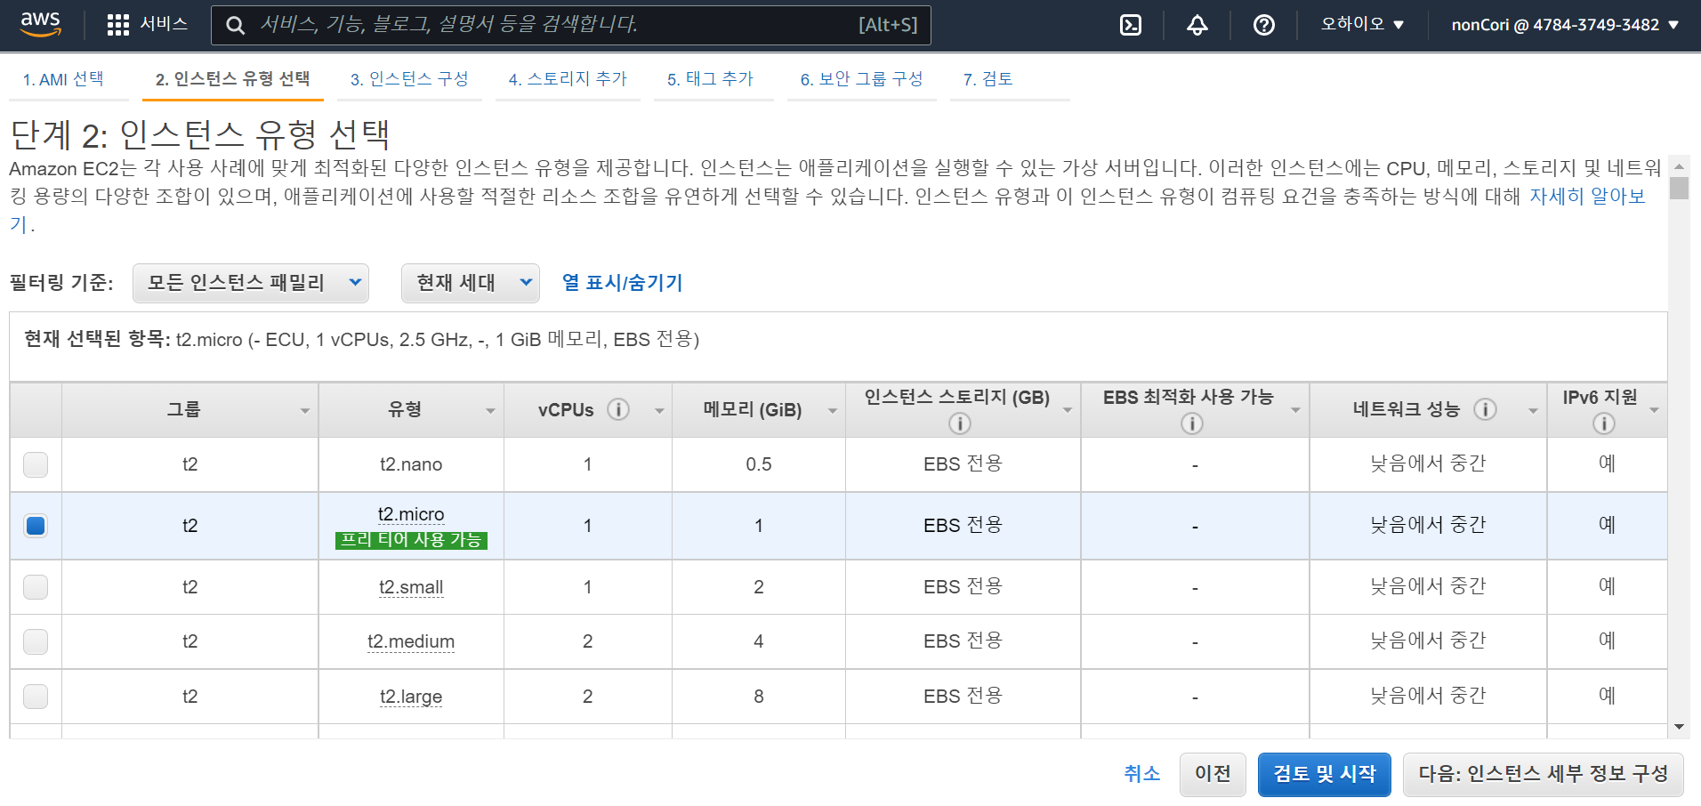
Task: Select t2.medium row checkbox
Action: (x=36, y=641)
